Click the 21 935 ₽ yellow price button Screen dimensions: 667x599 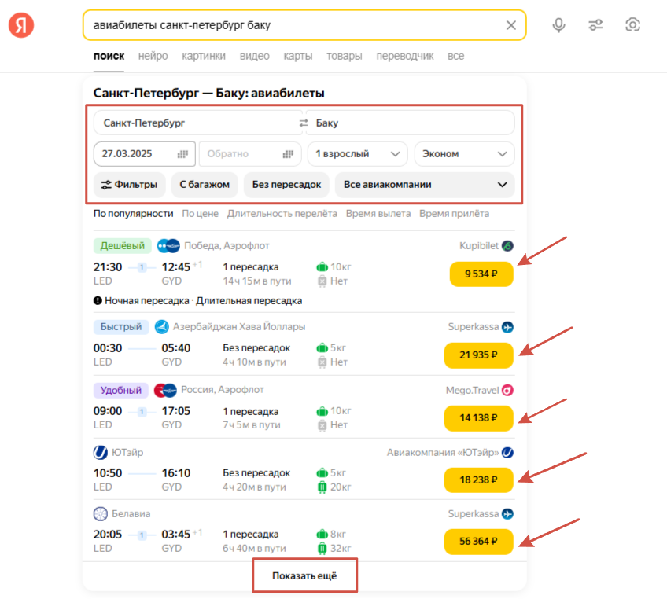(478, 355)
